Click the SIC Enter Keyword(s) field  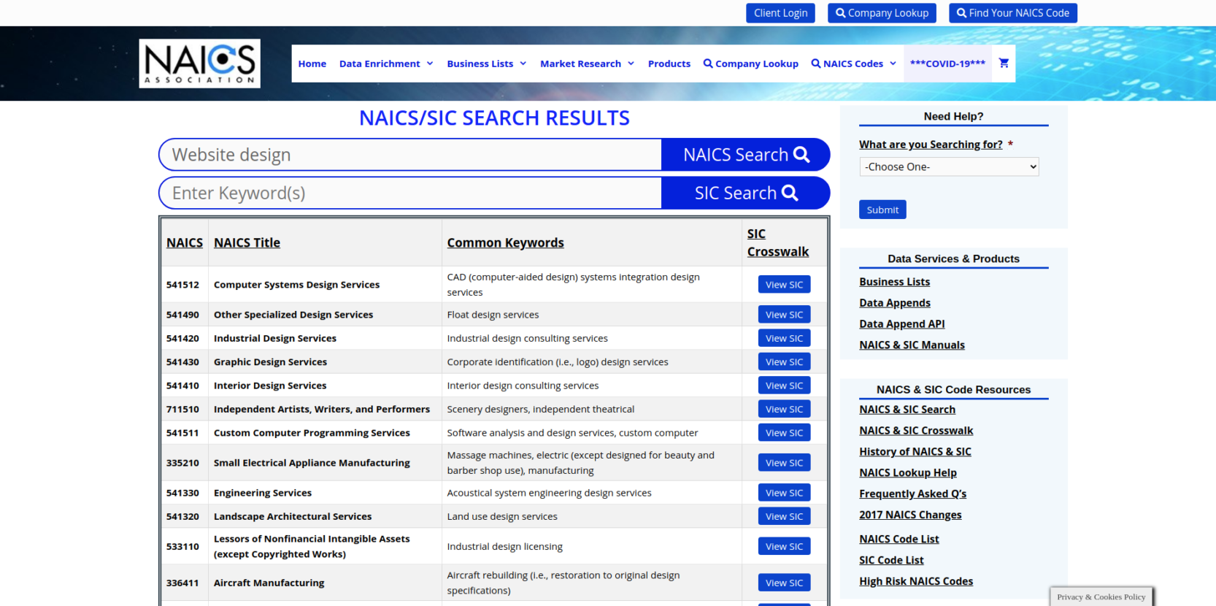[x=410, y=193]
